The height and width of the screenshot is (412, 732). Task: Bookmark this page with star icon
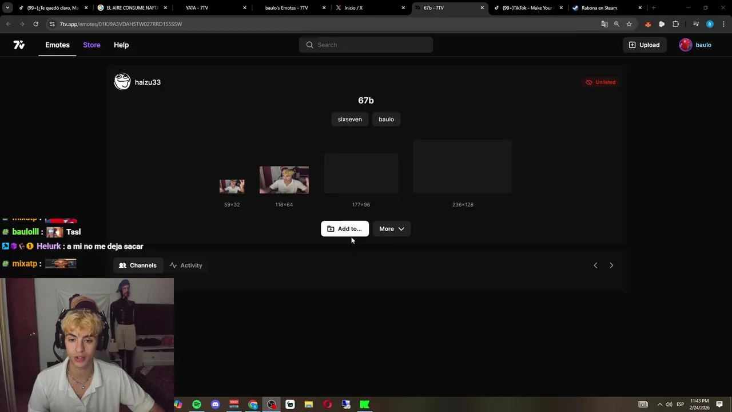pyautogui.click(x=629, y=24)
